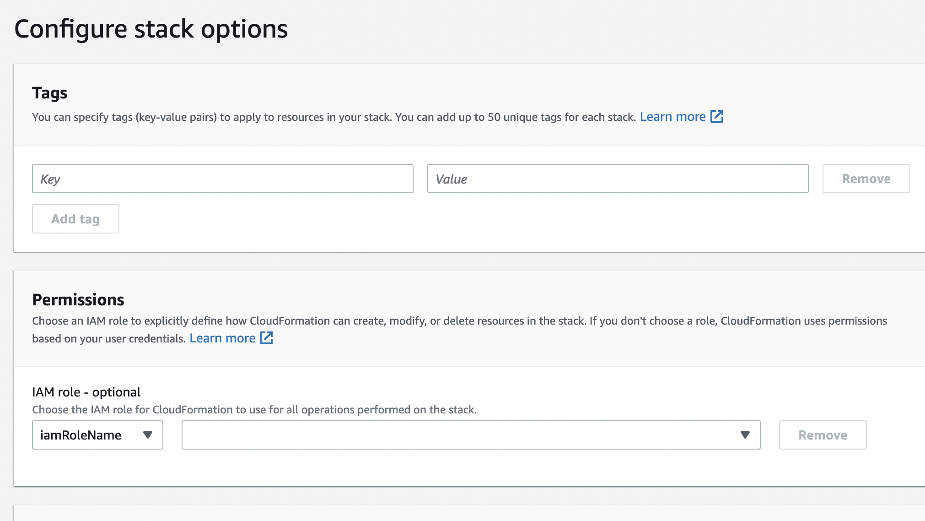Select the 'IAM role - optional' label text
Screen dimensions: 925x521
(86, 392)
